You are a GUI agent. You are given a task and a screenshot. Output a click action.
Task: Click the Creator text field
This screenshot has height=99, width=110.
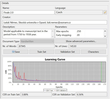pyautogui.click(x=55, y=22)
